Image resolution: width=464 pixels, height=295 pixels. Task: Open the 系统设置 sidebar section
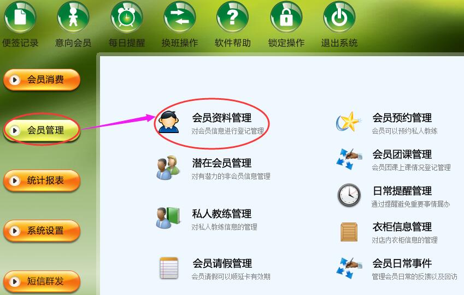[x=42, y=231]
